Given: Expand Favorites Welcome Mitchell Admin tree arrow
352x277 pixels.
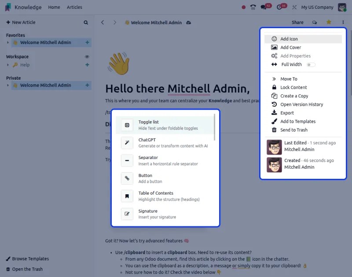Looking at the screenshot, I should [x=7, y=42].
